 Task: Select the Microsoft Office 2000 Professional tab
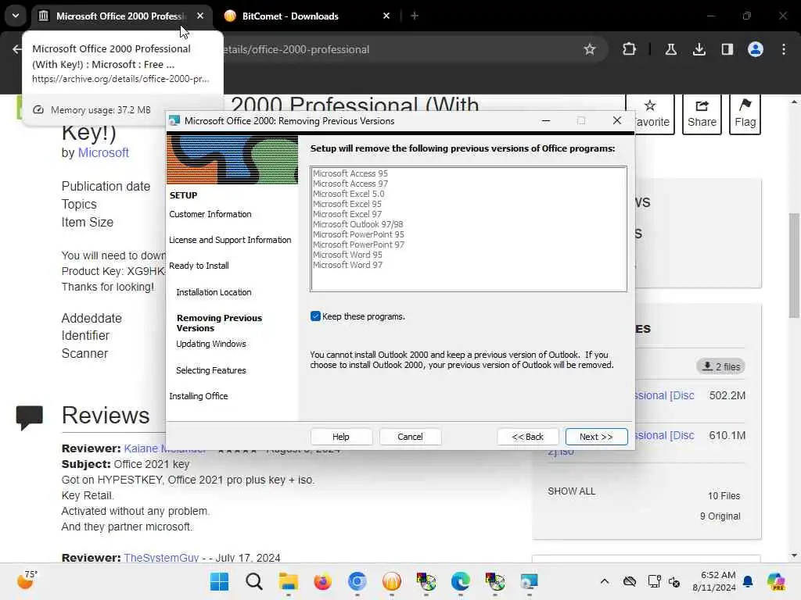[121, 16]
